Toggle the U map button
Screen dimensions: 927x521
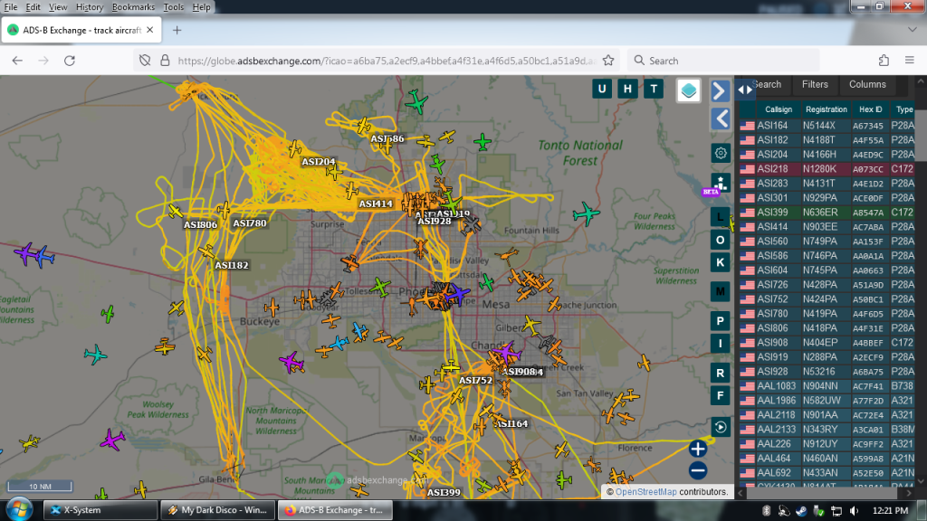602,90
